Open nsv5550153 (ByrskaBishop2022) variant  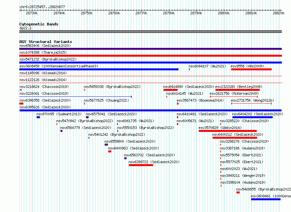(x=145, y=128)
